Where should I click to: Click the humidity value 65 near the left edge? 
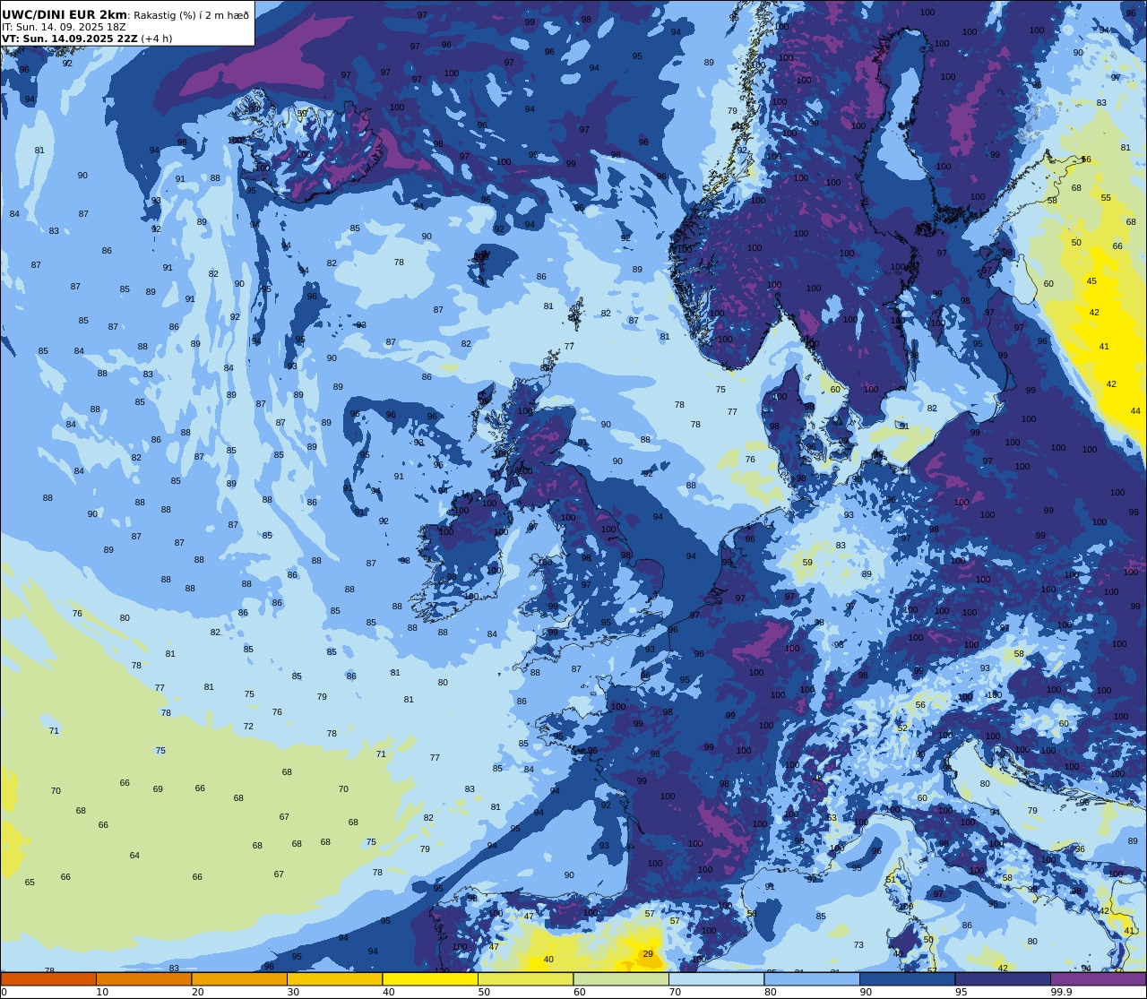click(30, 883)
